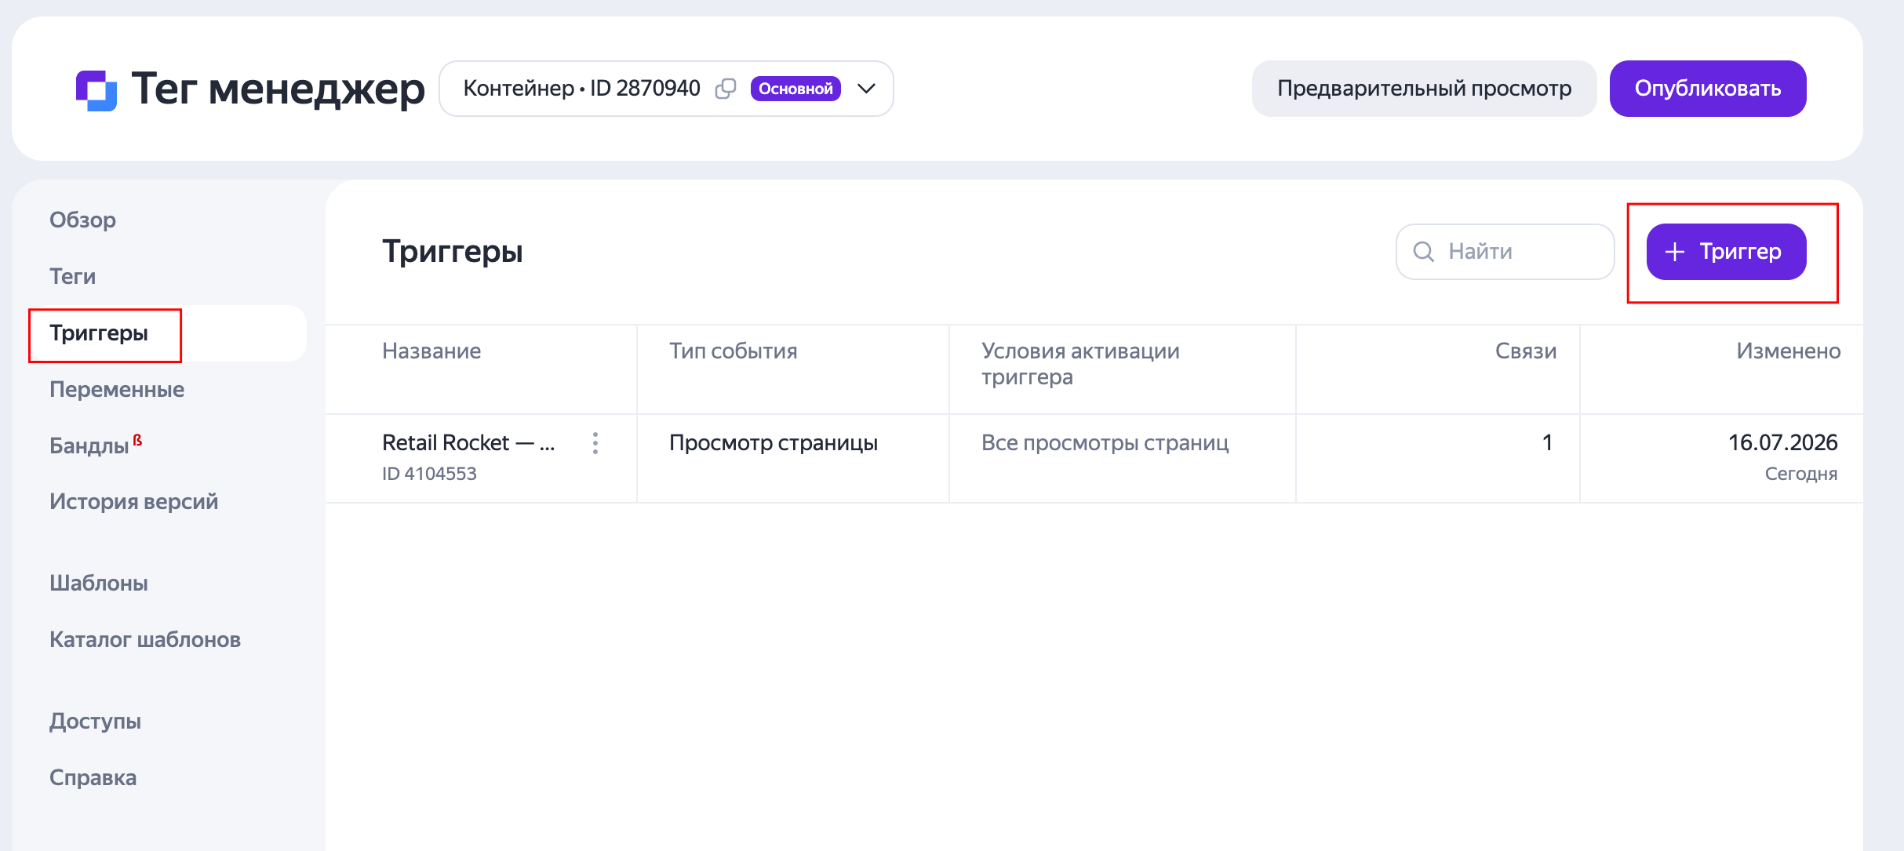This screenshot has width=1904, height=851.
Task: Click the Название column header
Action: tap(431, 351)
